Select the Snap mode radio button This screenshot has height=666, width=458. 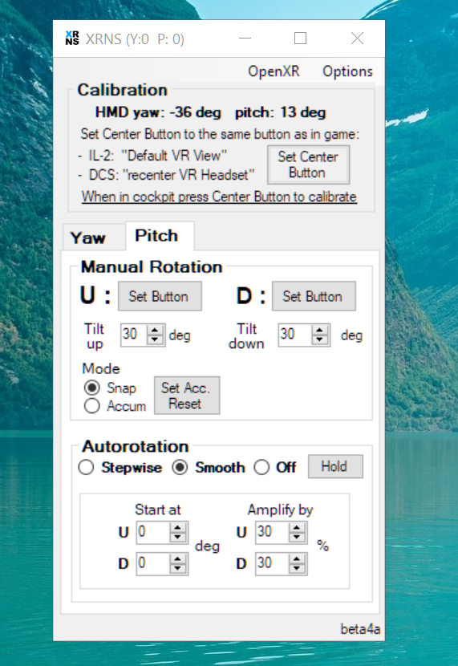tap(92, 388)
